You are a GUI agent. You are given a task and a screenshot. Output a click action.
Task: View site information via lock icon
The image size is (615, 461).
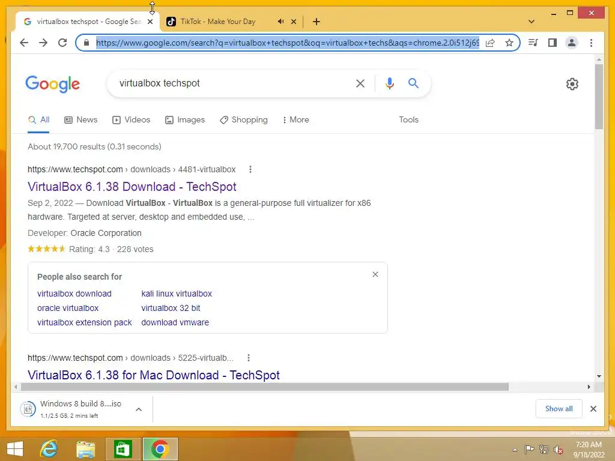tap(86, 43)
